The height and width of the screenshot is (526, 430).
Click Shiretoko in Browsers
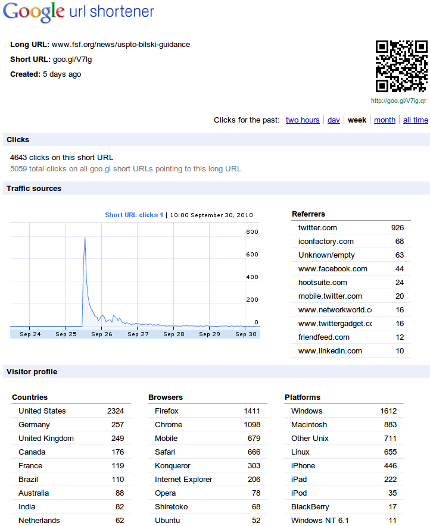(207, 507)
